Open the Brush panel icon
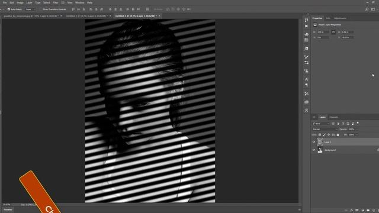The height and width of the screenshot is (213, 379). tap(307, 57)
